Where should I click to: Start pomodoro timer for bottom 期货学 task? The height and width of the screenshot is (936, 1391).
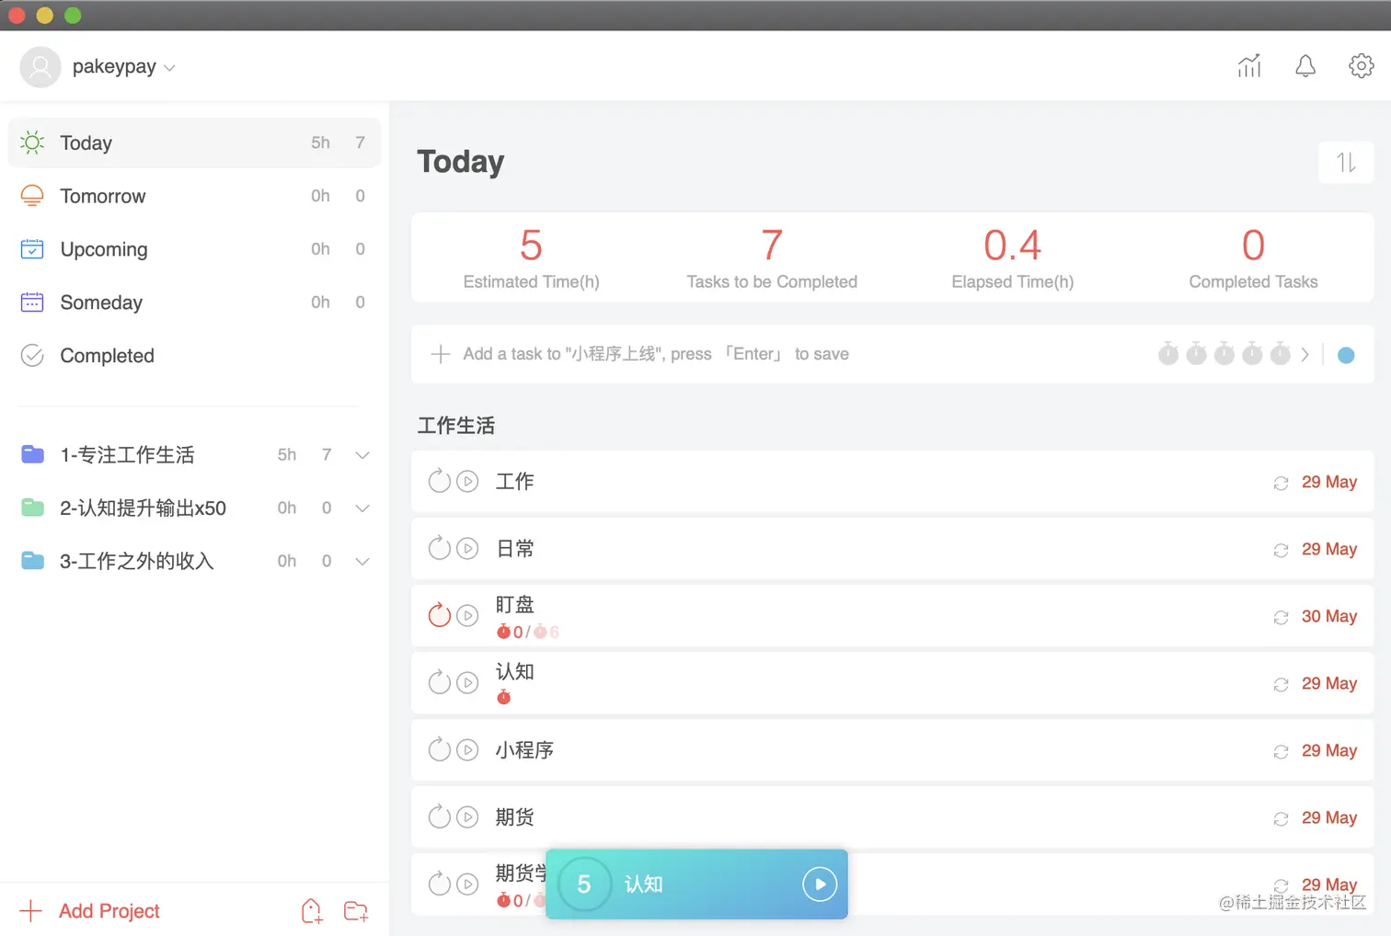coord(468,884)
